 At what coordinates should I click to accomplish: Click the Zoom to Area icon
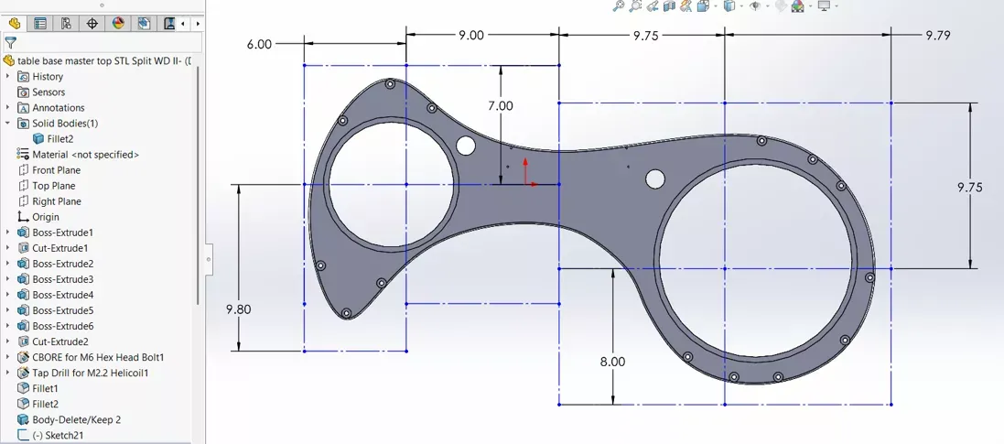click(x=635, y=5)
